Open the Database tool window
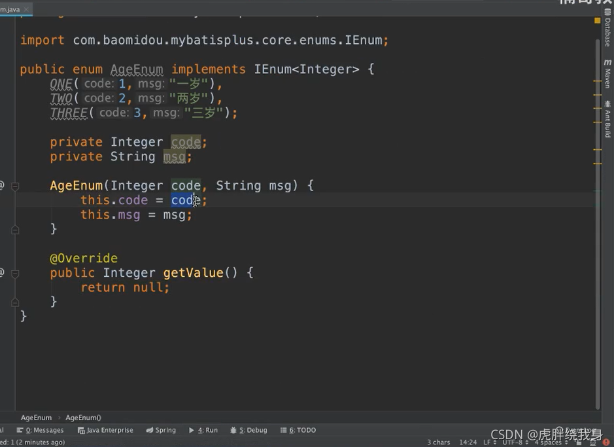Image resolution: width=614 pixels, height=447 pixels. (x=607, y=27)
